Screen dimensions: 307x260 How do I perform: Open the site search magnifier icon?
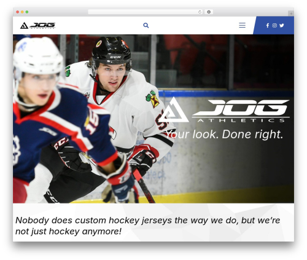pyautogui.click(x=146, y=25)
